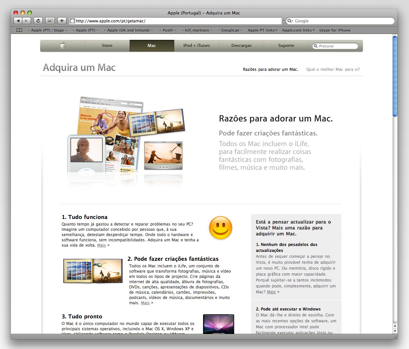
Task: Open the Apple.com links dropdown
Action: point(298,30)
